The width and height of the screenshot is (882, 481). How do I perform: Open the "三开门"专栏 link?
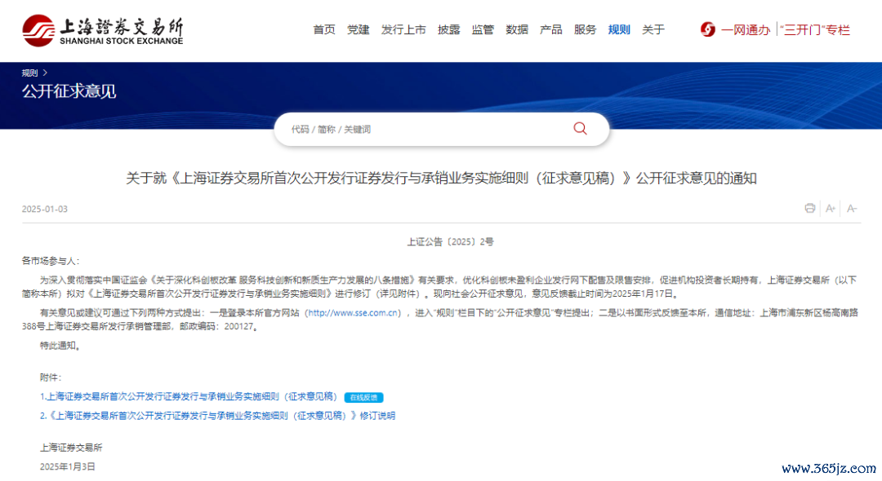coord(815,29)
